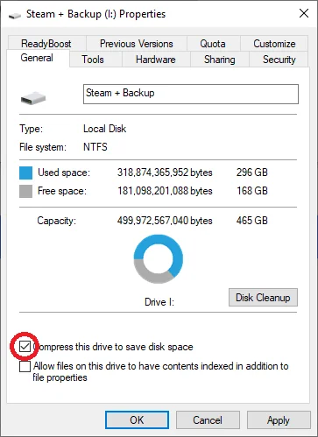The image size is (318, 437).
Task: Click the '168 GB' free text
Action: tap(252, 191)
